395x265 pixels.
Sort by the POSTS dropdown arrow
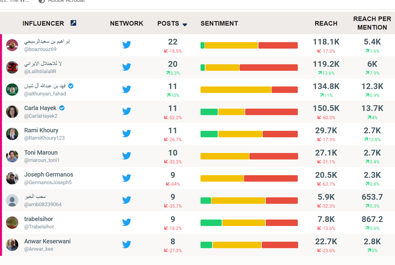pos(185,24)
